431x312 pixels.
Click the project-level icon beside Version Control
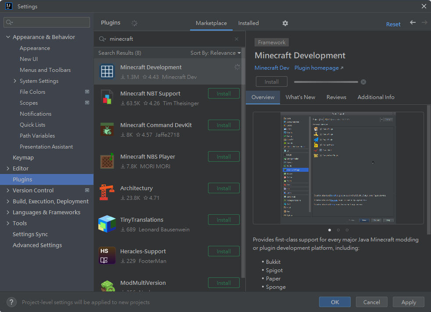pos(87,190)
